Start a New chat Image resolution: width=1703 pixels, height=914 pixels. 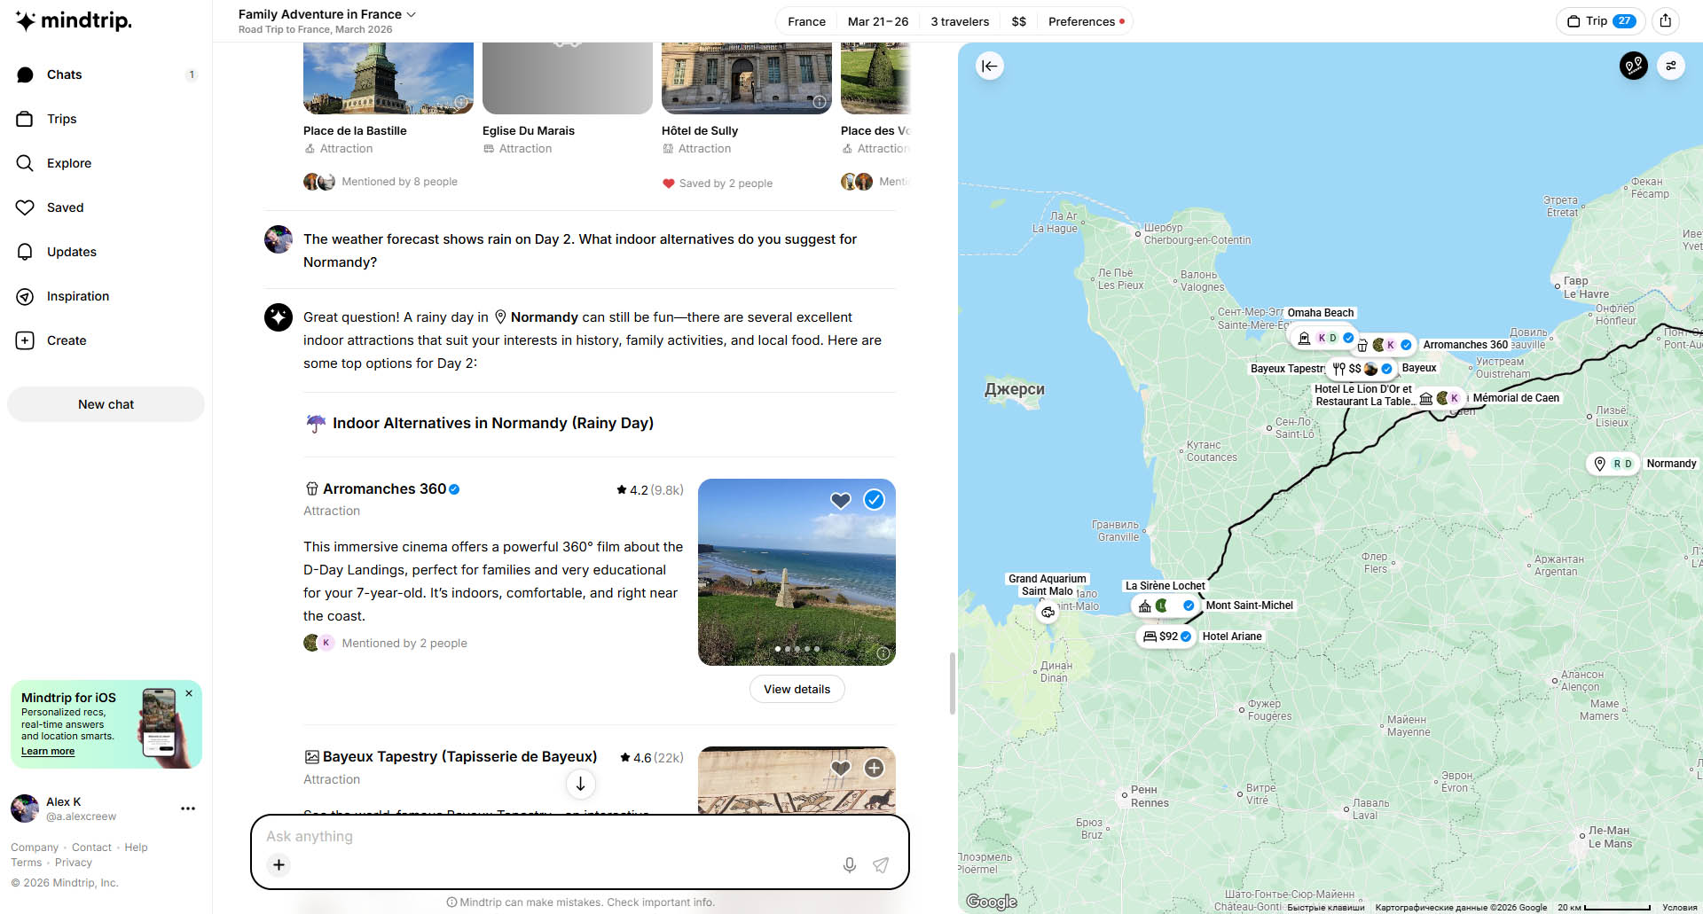click(x=106, y=404)
